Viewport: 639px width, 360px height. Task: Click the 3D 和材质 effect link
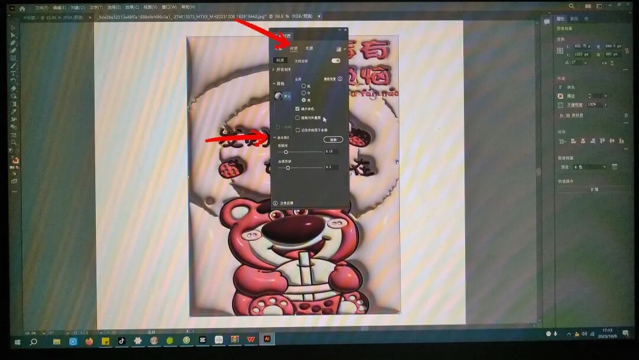click(574, 115)
